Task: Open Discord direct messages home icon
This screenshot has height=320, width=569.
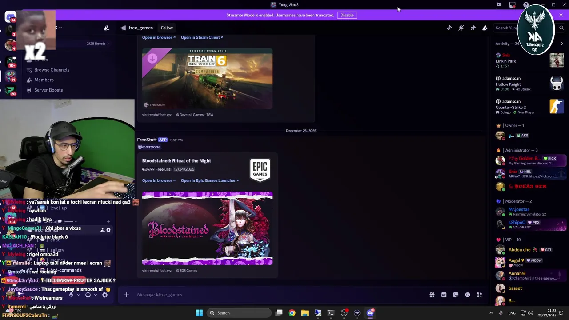Action: (10, 16)
